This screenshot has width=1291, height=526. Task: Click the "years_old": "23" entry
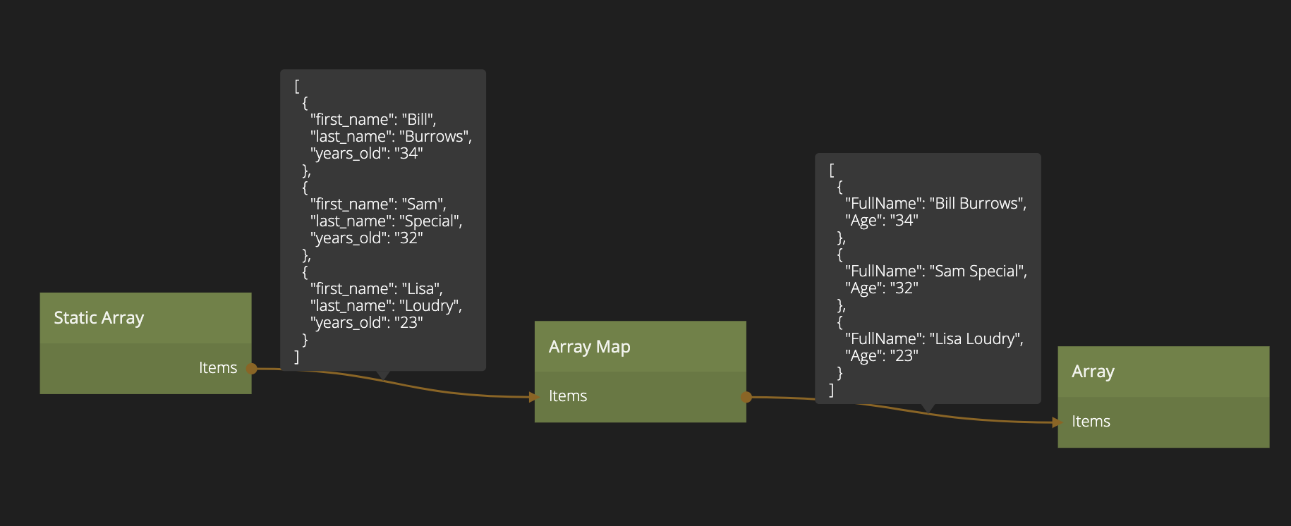[366, 323]
